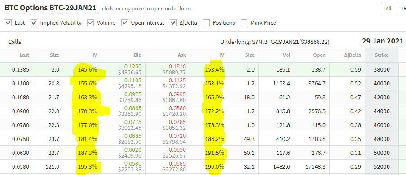Click the Open column header

tap(320, 55)
